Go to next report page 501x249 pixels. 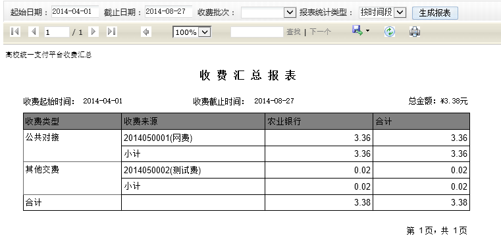[x=93, y=32]
